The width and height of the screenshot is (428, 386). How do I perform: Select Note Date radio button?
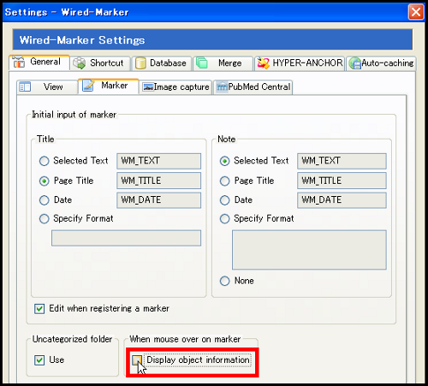tap(225, 200)
